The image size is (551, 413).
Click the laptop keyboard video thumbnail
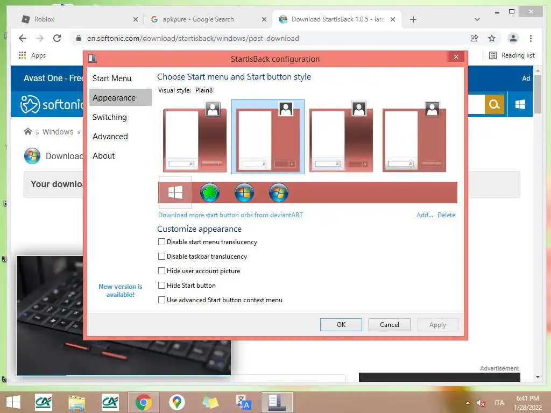[x=124, y=315]
